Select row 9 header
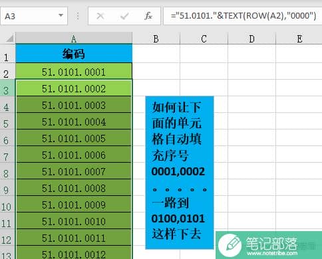Image resolution: width=322 pixels, height=259 pixels. coord(7,187)
